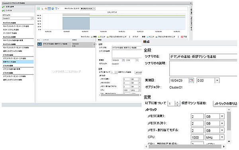Click horizontal scrollbar in small configuration panel
Viewport: 239px width, 150px height.
coord(120,95)
